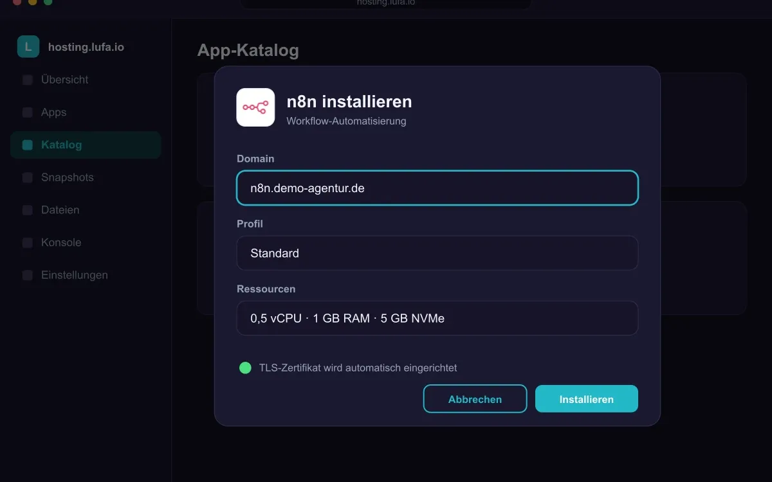Click the n8n installieren dialog title
Screen dimensions: 772x482
pos(349,102)
